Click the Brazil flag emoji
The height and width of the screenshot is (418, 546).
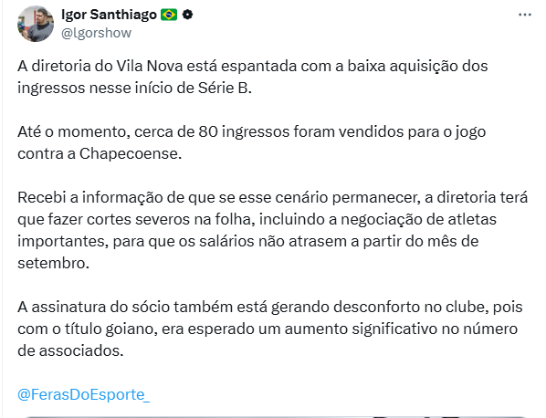pos(169,15)
